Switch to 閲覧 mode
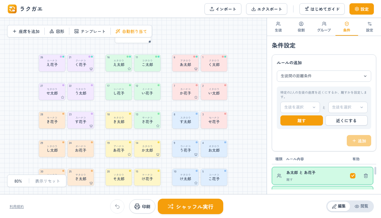This screenshot has width=381, height=218. [x=361, y=206]
